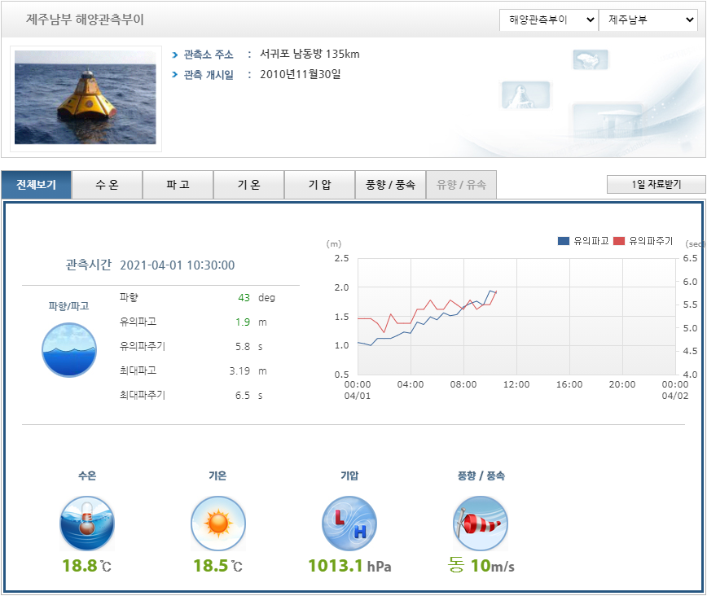Click the 최대파주기 value 6.5 s
Image resolution: width=707 pixels, height=596 pixels.
pyautogui.click(x=249, y=396)
